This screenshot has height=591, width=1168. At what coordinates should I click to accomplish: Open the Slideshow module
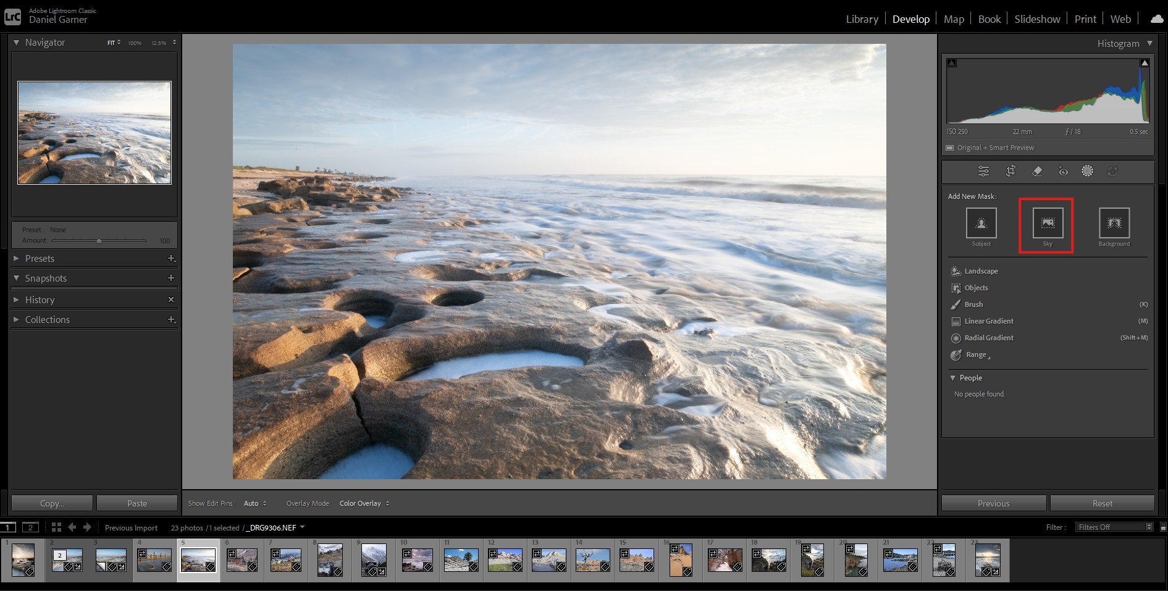coord(1037,19)
